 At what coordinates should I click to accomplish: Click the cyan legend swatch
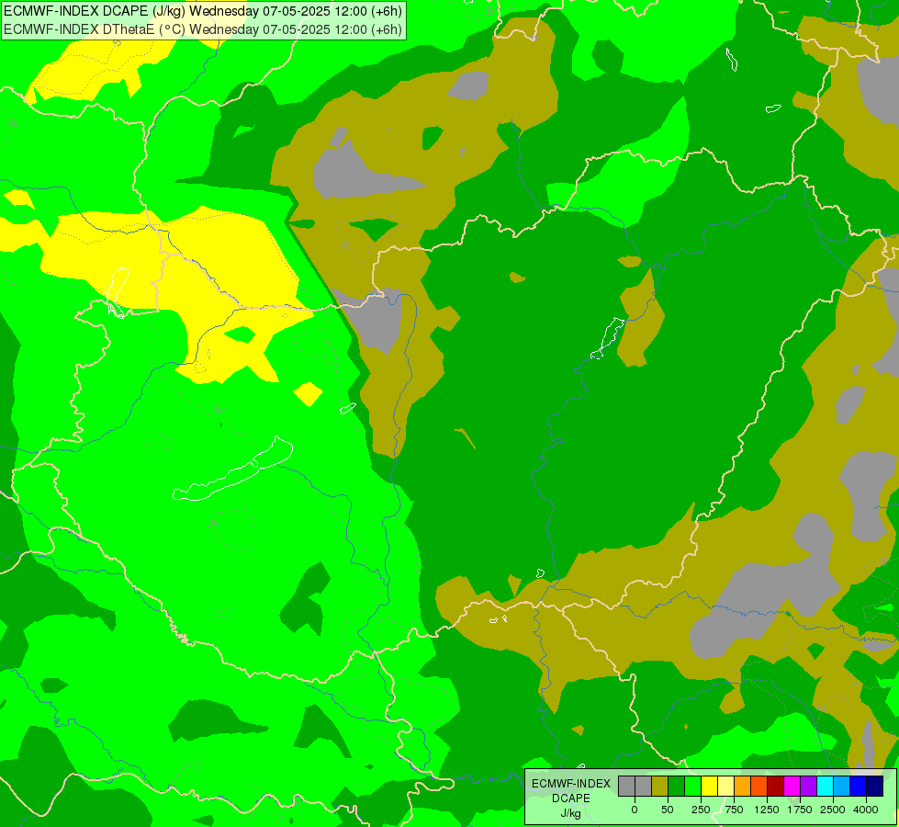point(826,787)
